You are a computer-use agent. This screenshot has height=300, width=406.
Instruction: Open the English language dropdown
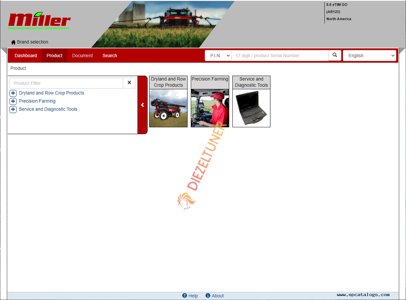point(370,56)
